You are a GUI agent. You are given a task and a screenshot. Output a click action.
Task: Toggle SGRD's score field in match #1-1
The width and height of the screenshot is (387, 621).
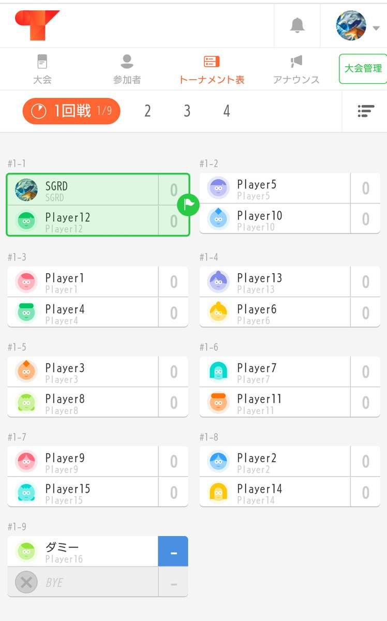click(x=173, y=190)
